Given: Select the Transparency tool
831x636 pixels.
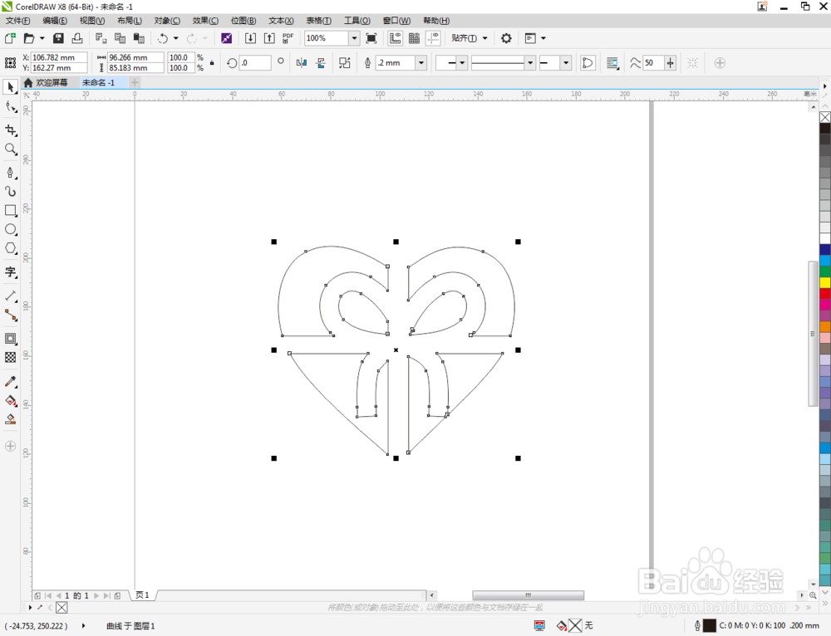Looking at the screenshot, I should coord(10,358).
